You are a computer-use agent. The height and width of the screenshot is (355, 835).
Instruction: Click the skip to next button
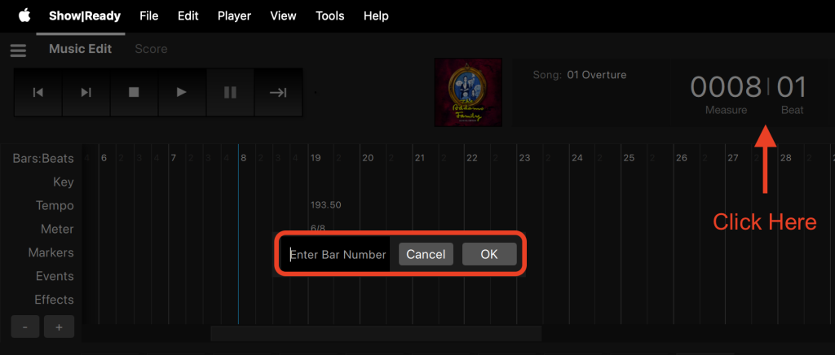(x=86, y=92)
